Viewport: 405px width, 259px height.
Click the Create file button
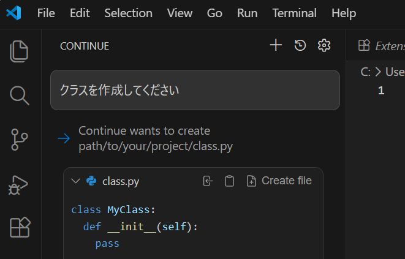coord(279,181)
